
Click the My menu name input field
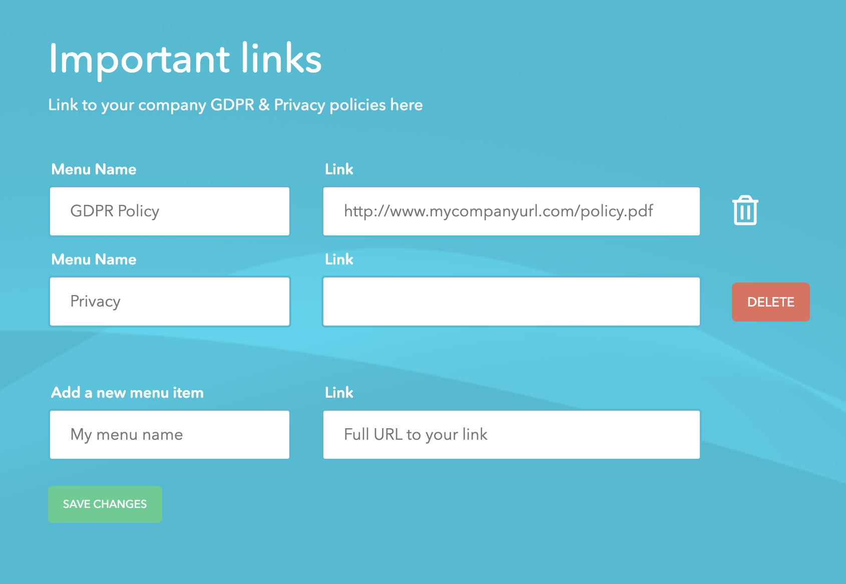[169, 434]
